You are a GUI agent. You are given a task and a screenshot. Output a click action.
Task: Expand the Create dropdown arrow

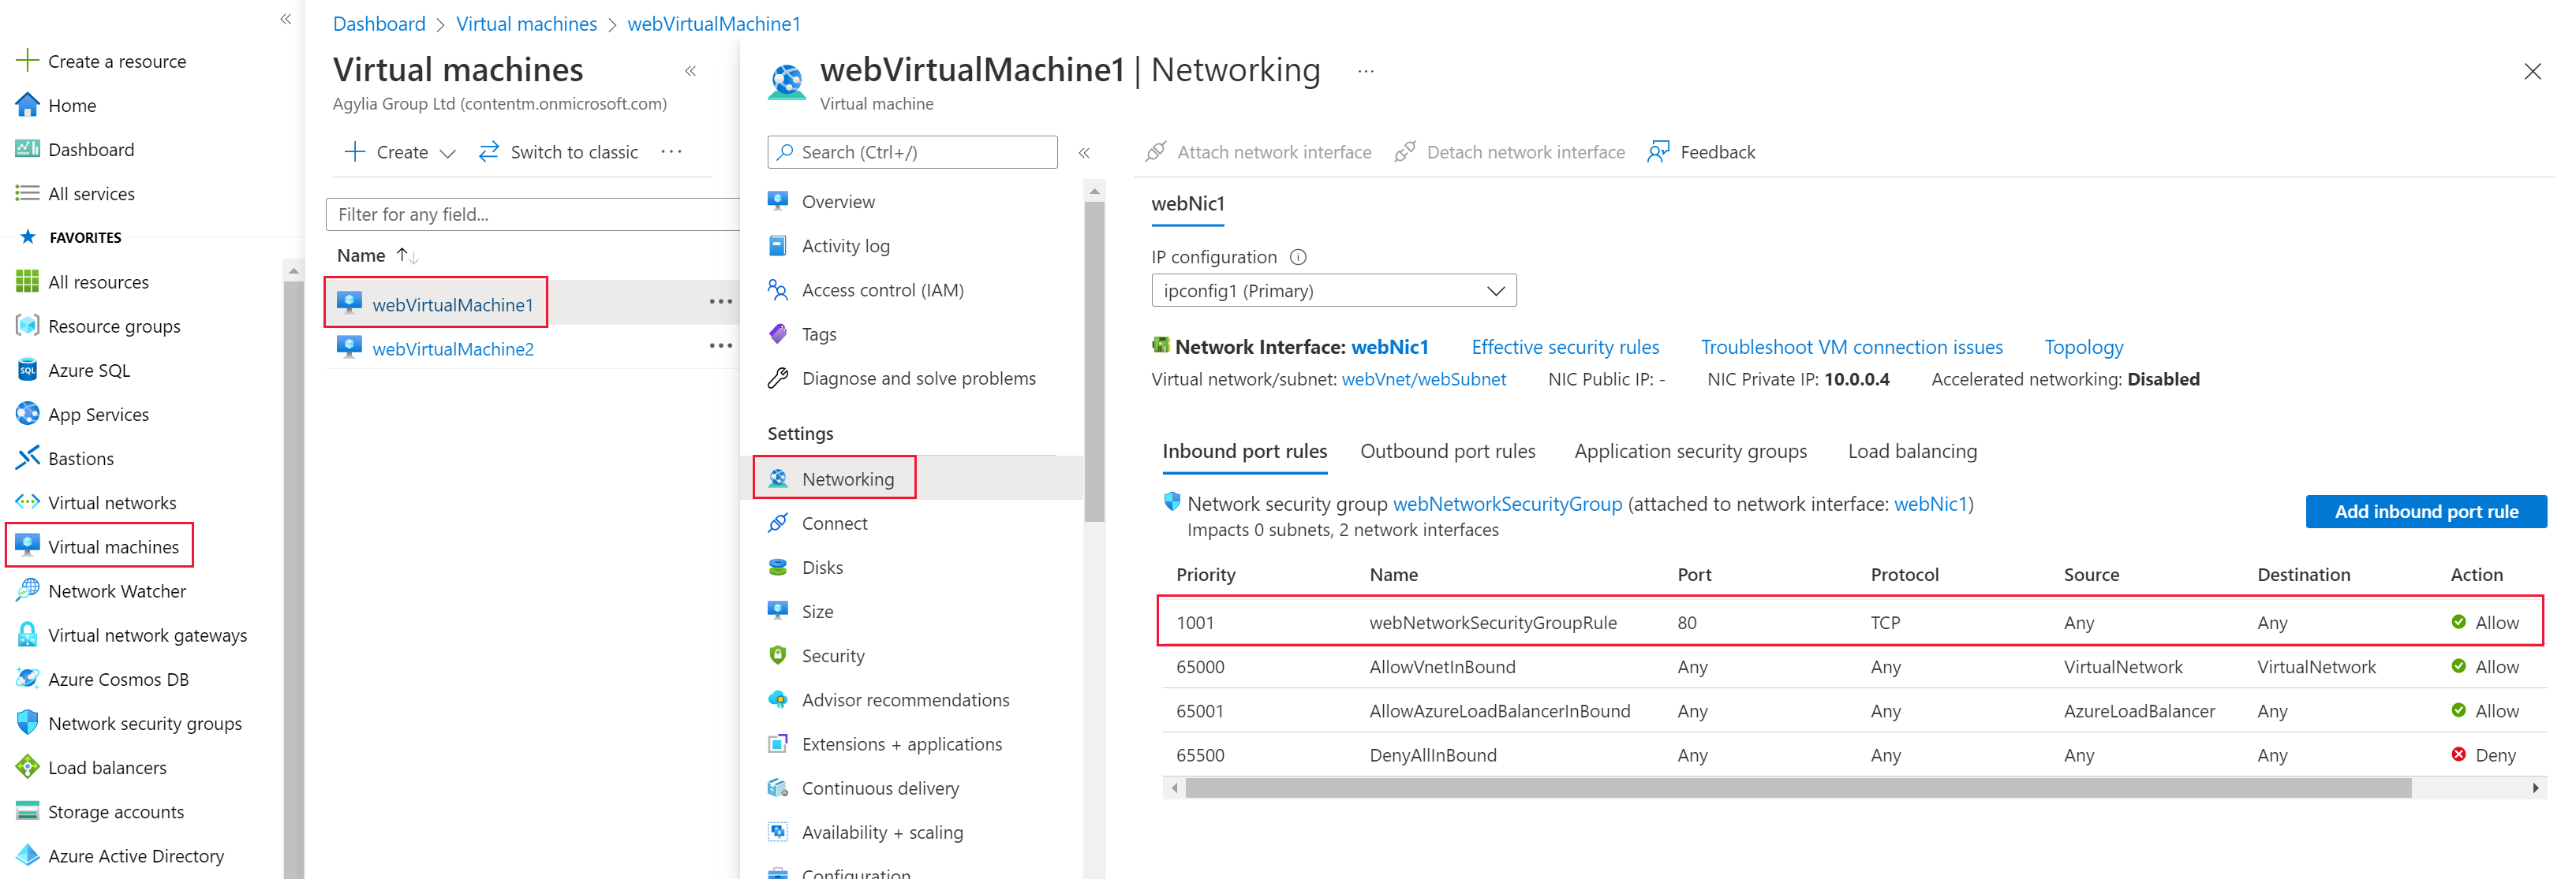(448, 153)
